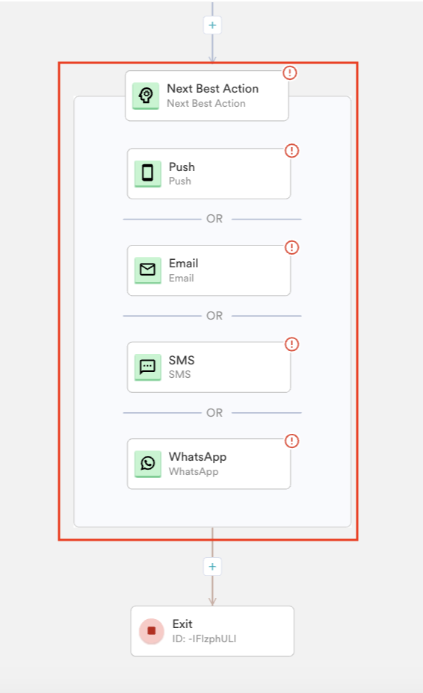Select the Next Best Action node title
Image resolution: width=423 pixels, height=693 pixels.
click(212, 88)
